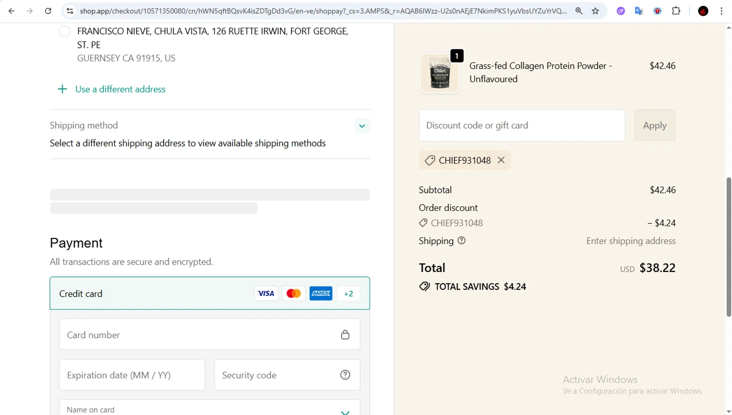Click the lock icon in Card number
This screenshot has width=732, height=415.
pyautogui.click(x=345, y=334)
